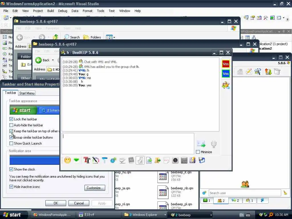The image size is (292, 219).
Task: Click the highlighted music note icon
Action: coord(140,160)
